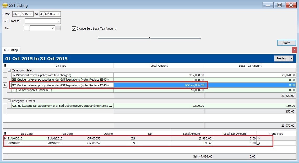Select the GST Listing tab
Viewport: 299px width, 163px height.
point(11,50)
